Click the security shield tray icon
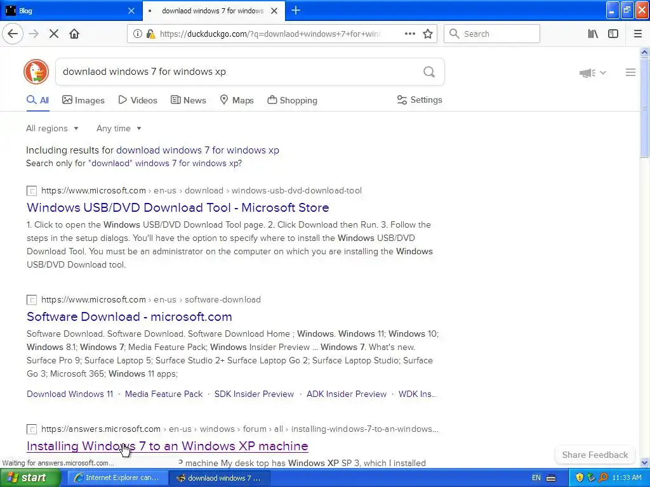650x487 pixels. (x=580, y=478)
